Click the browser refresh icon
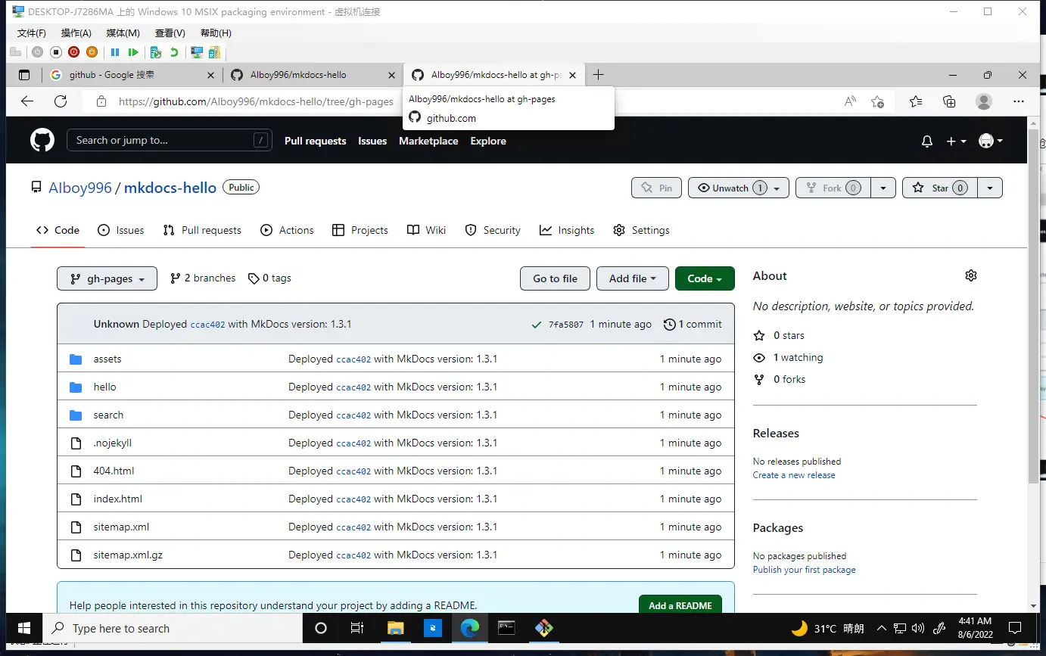The image size is (1046, 656). click(x=61, y=101)
